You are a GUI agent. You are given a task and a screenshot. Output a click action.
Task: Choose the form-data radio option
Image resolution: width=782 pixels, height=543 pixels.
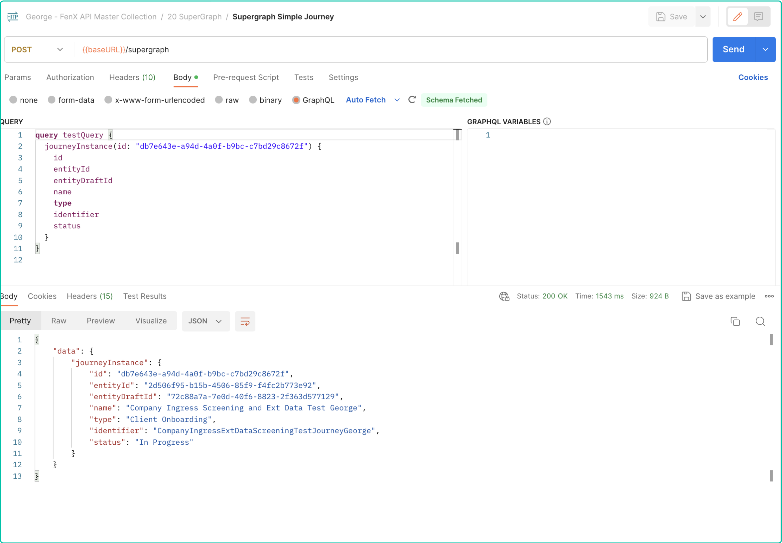pos(51,100)
